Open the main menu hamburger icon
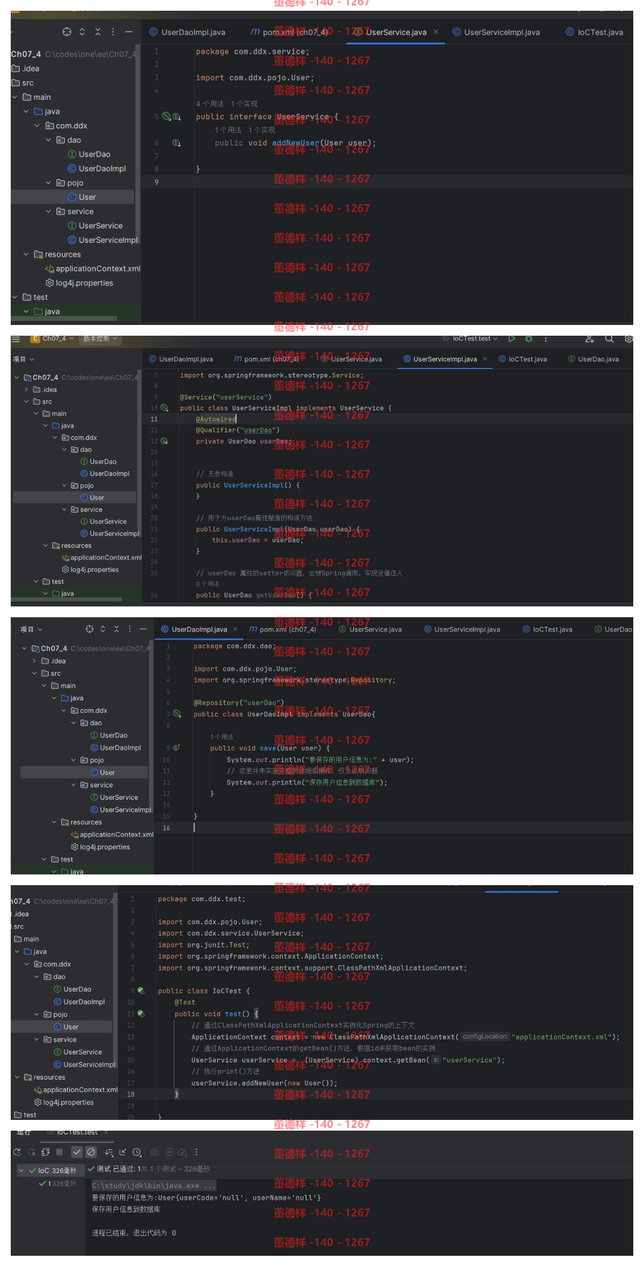This screenshot has height=1266, width=644. [16, 339]
